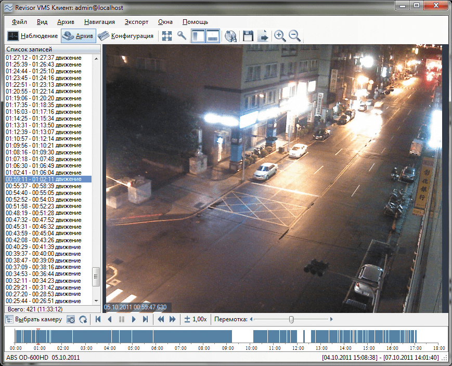Viewport: 452px width, 366px height.
Task: Click the CD archive backup icon
Action: 231,36
